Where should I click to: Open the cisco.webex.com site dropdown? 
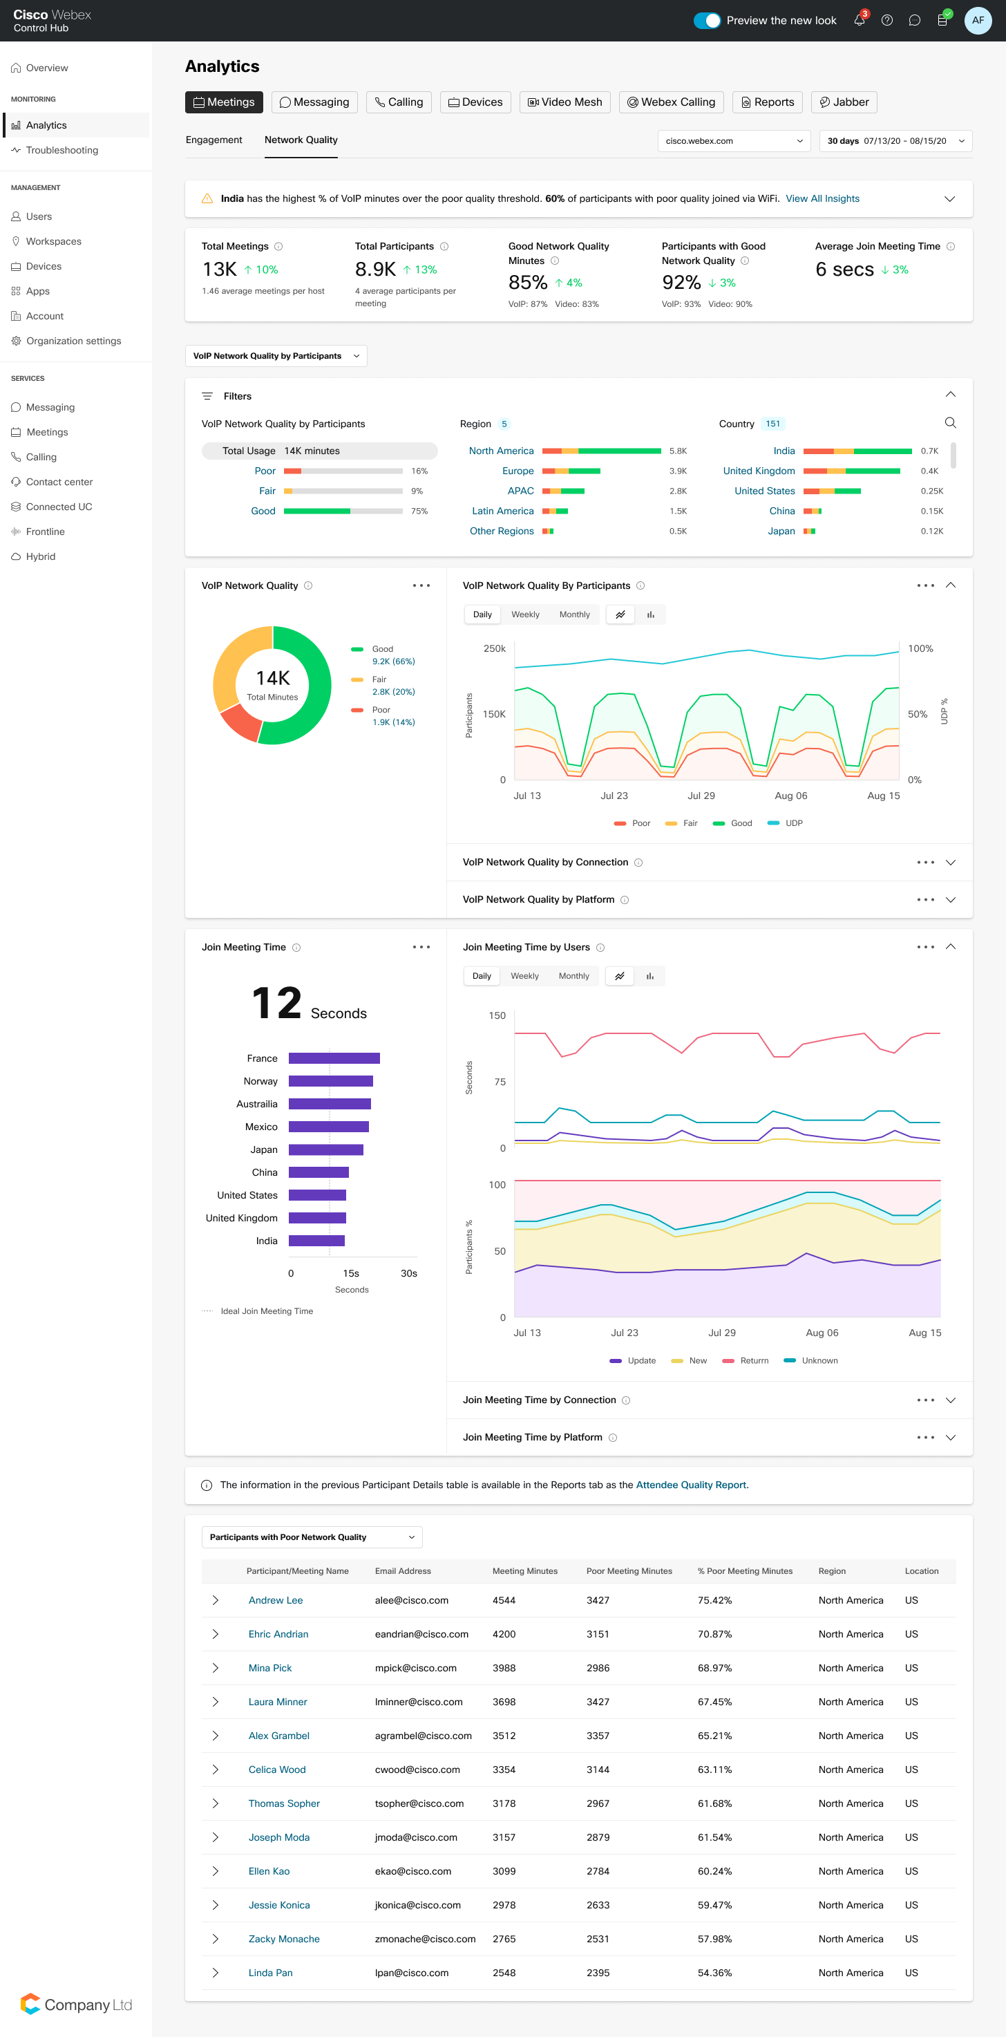(x=733, y=141)
